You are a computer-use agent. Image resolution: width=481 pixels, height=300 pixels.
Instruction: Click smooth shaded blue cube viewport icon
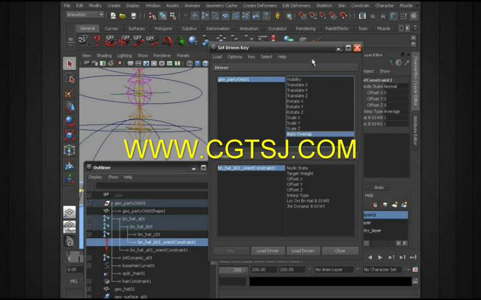(x=198, y=64)
